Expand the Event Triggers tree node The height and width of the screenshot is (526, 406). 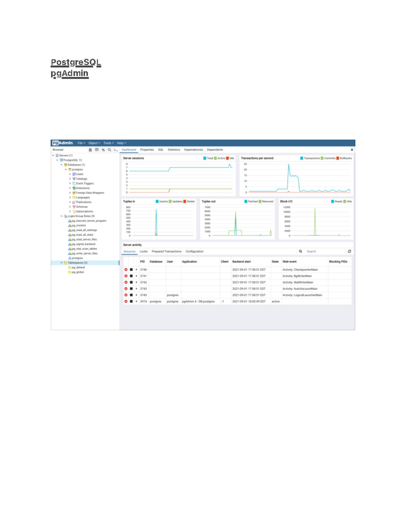coord(70,184)
